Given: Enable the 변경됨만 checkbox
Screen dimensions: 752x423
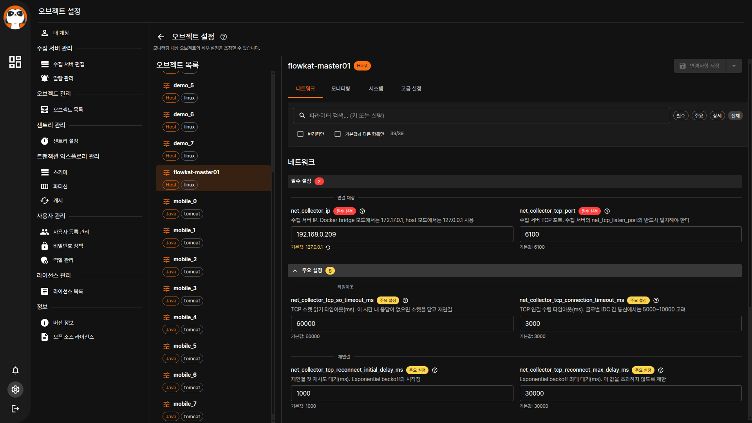Looking at the screenshot, I should point(300,134).
